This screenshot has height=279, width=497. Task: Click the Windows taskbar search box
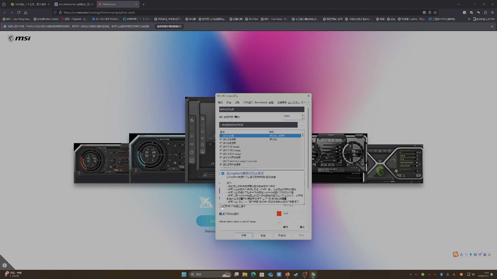[x=210, y=274]
